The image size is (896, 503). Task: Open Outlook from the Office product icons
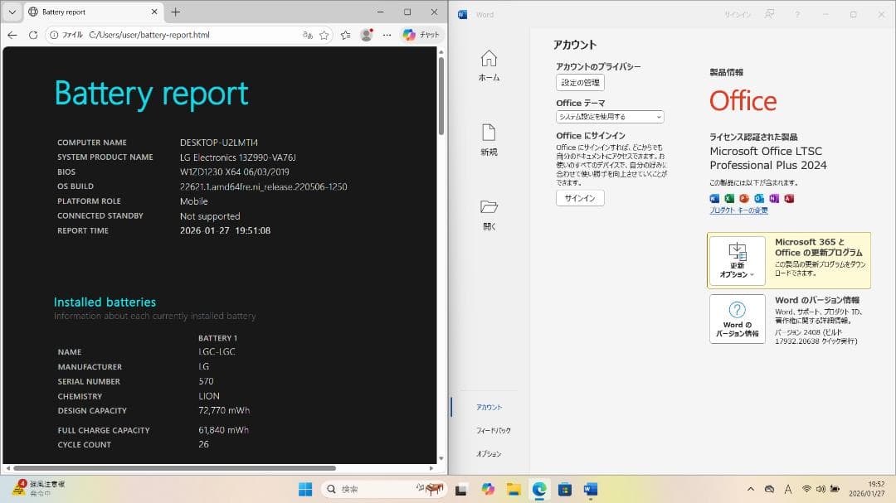coord(757,199)
